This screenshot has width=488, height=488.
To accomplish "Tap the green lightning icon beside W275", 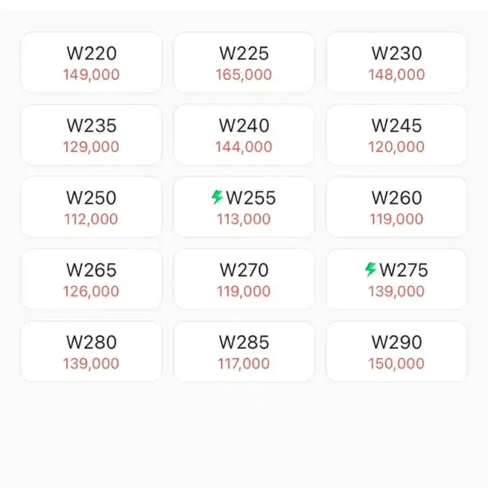I will pos(370,270).
